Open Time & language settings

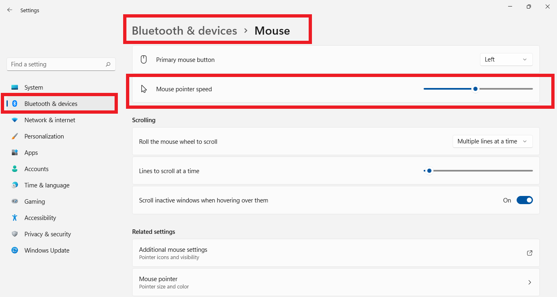47,185
